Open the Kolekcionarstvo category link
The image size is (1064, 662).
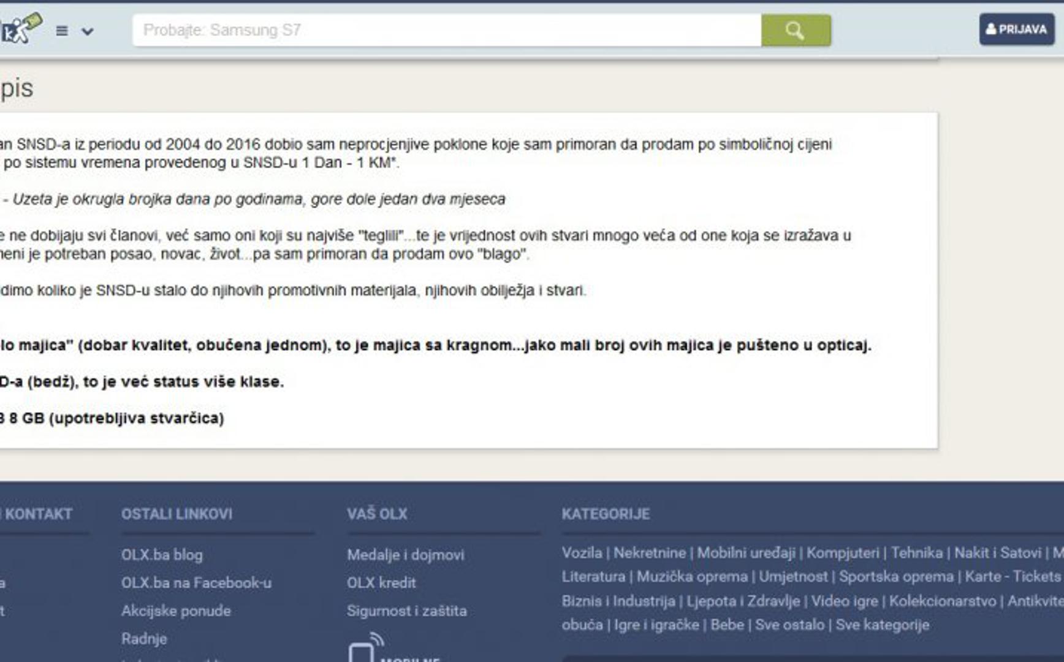click(943, 601)
